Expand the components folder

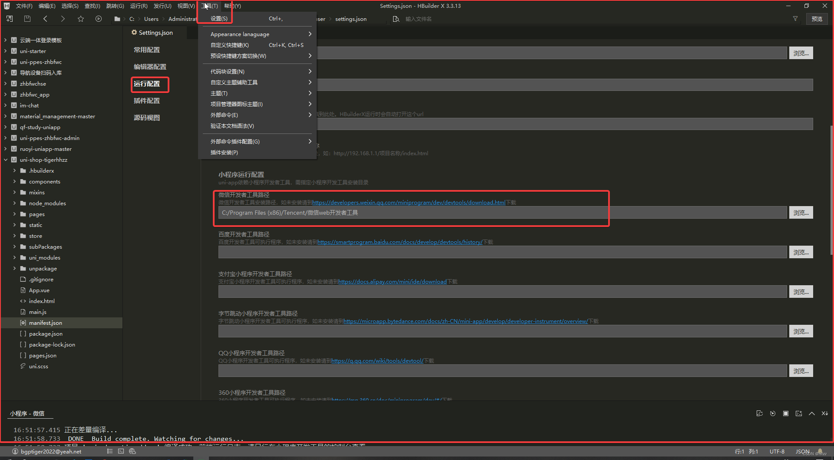point(14,181)
